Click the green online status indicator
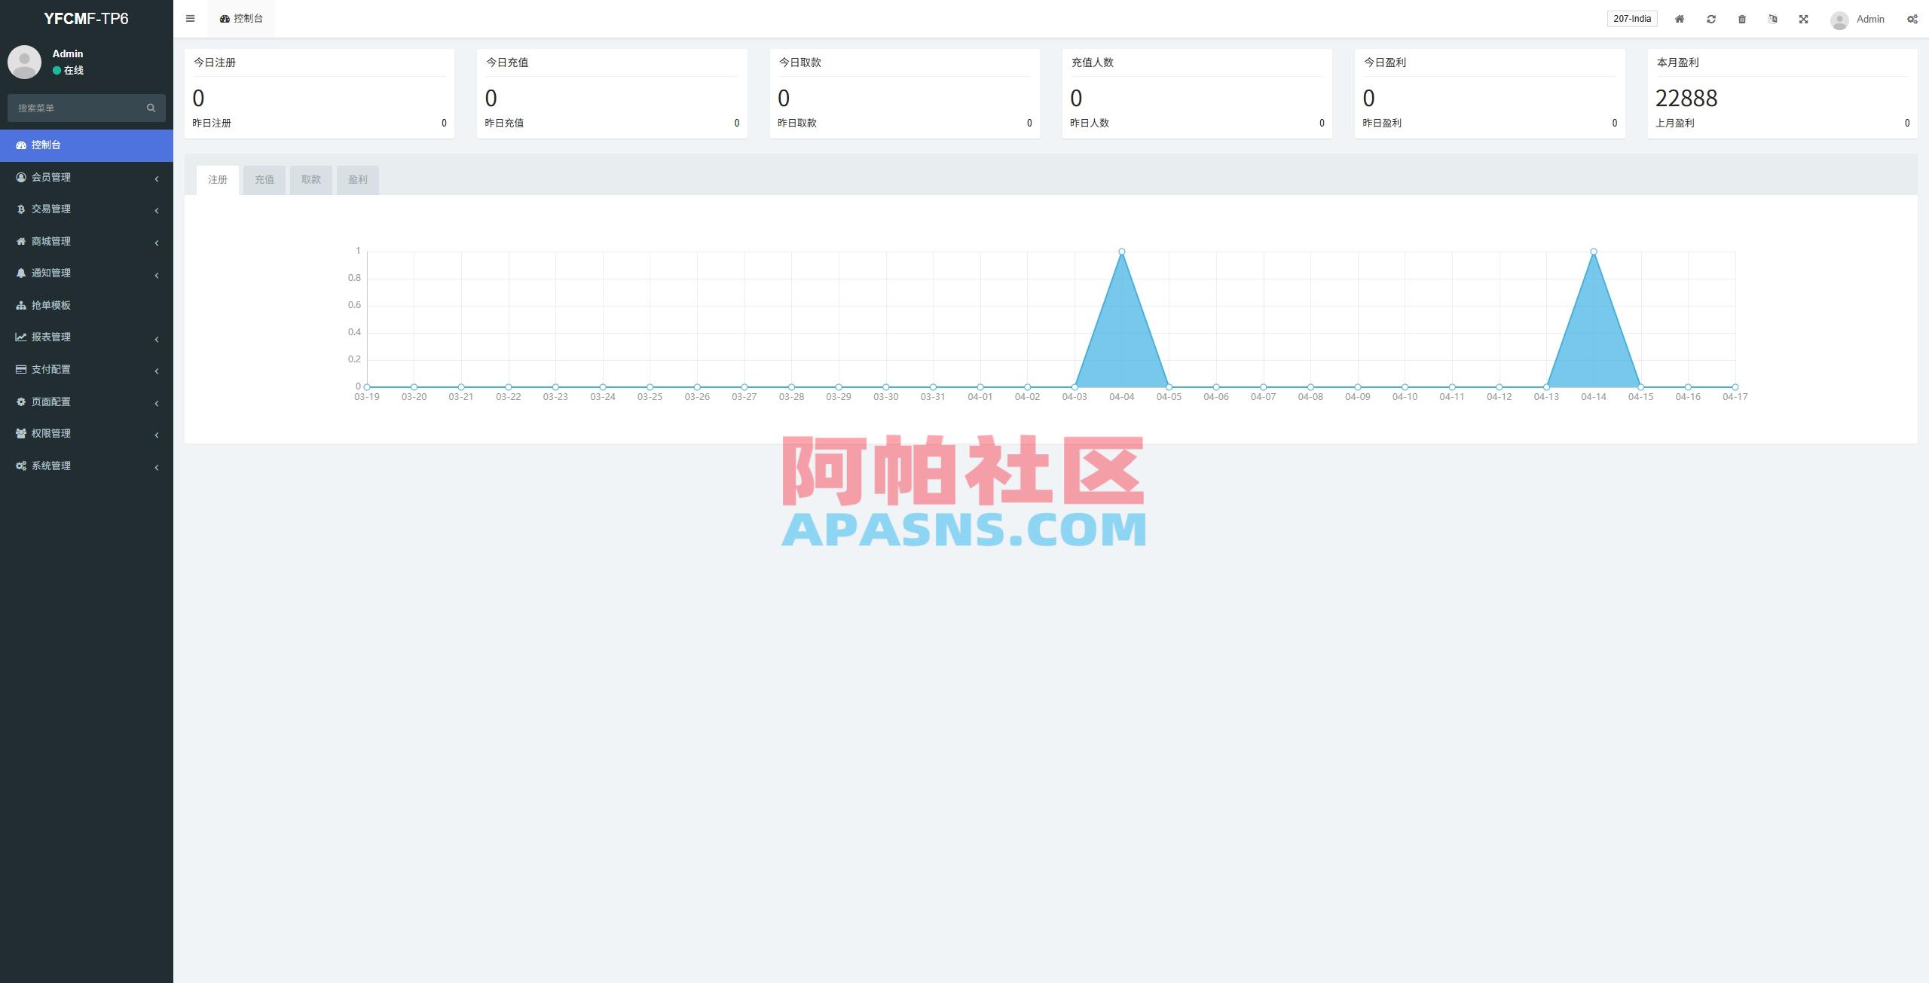The image size is (1929, 983). [x=57, y=69]
